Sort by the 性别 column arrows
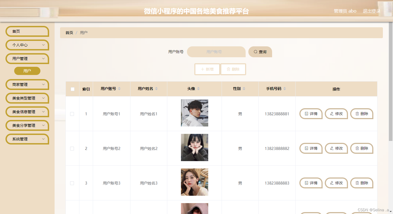This screenshot has height=214, width=393. click(x=244, y=89)
